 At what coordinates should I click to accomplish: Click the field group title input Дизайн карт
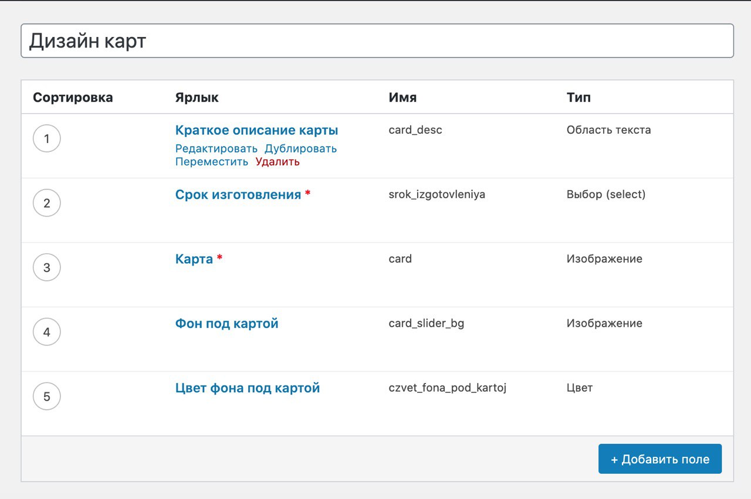pos(377,40)
